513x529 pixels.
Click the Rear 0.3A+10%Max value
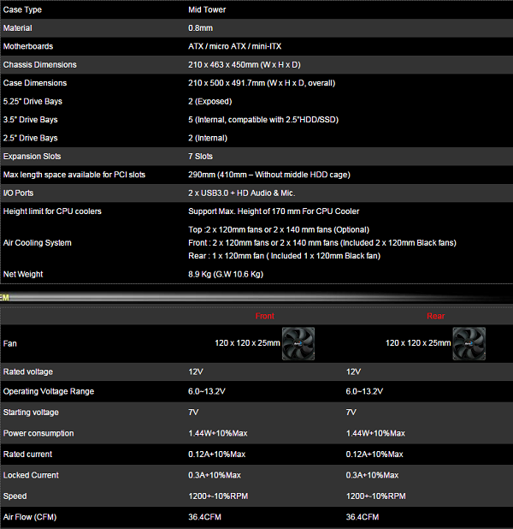pos(372,475)
